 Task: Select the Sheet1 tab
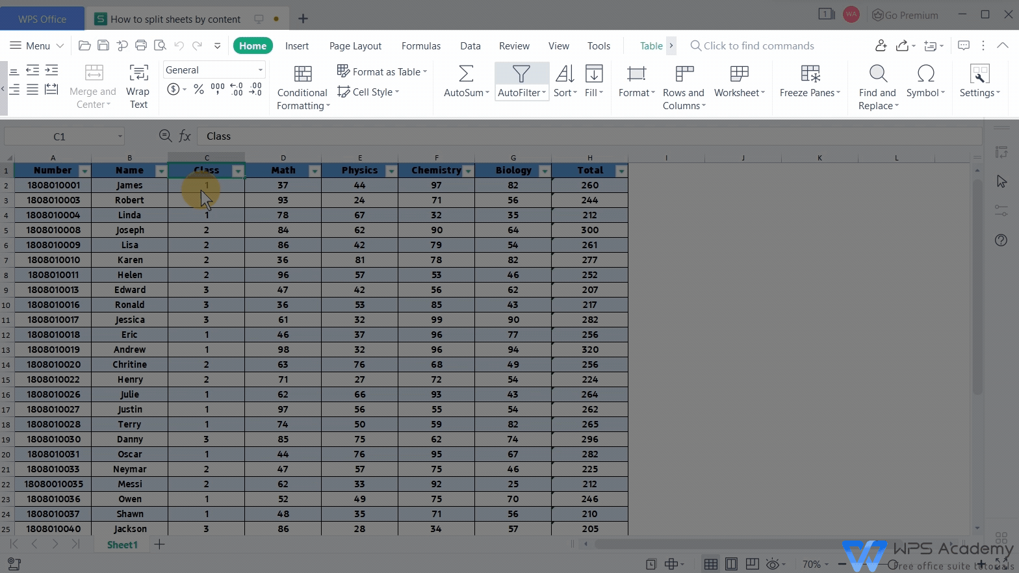[122, 544]
